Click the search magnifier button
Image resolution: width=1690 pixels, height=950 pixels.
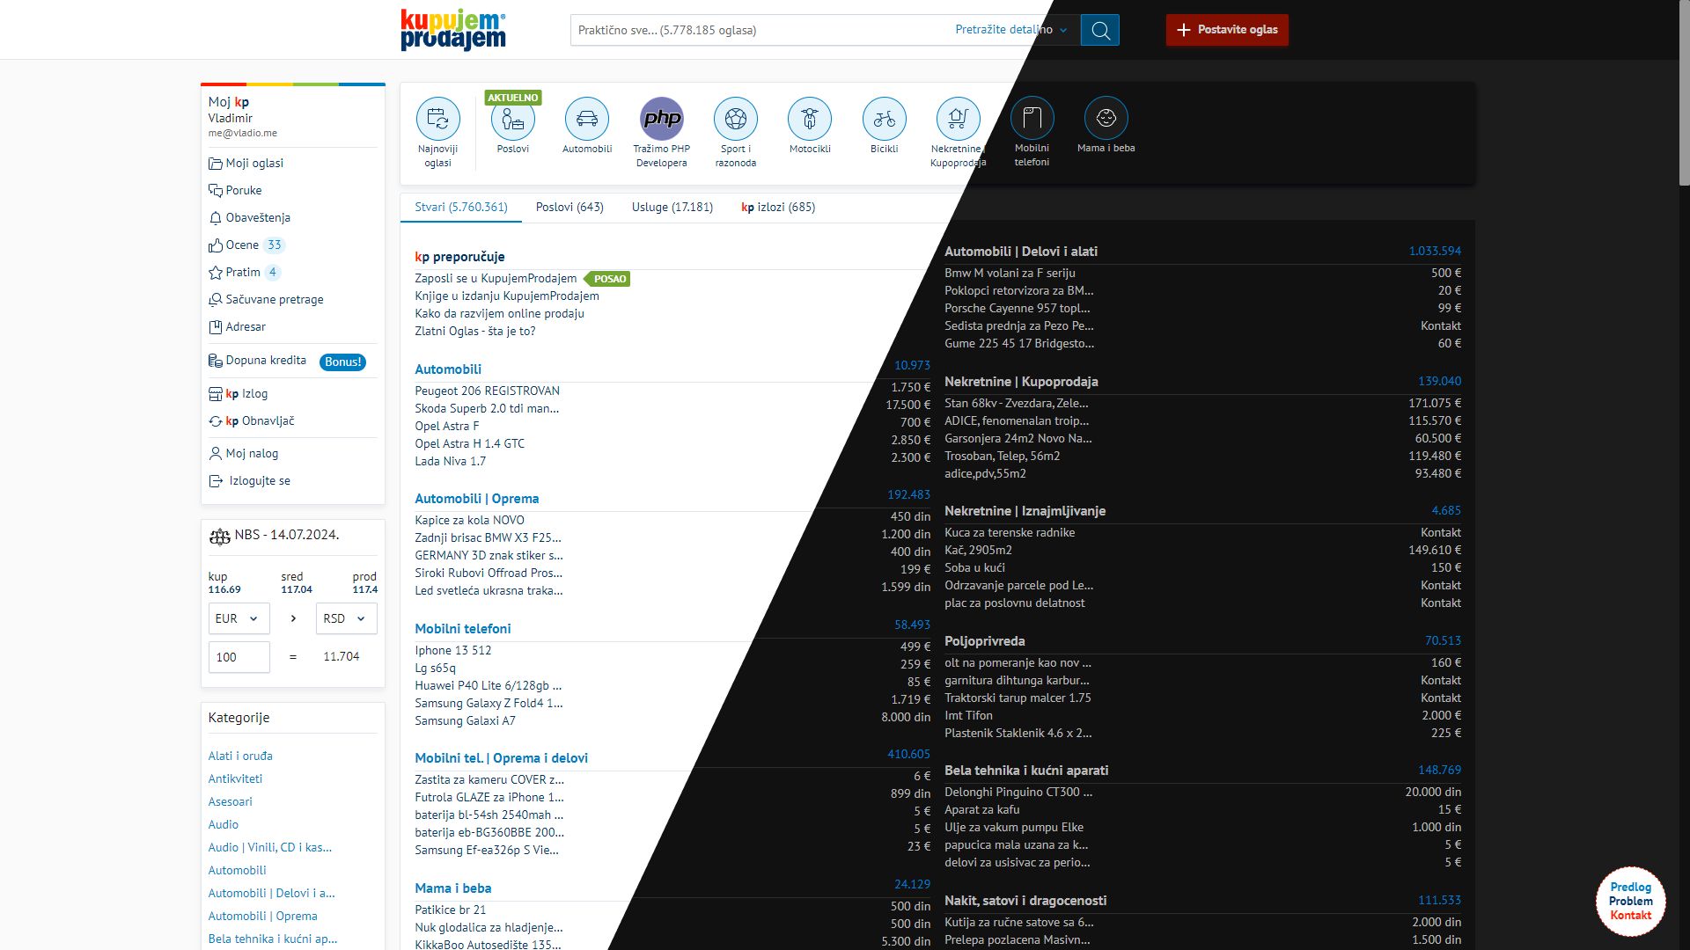(1100, 30)
